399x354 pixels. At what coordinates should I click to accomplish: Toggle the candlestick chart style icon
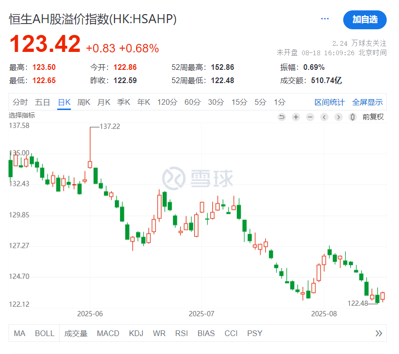pos(353,117)
